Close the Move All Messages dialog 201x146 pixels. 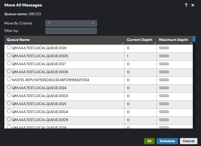193,5
